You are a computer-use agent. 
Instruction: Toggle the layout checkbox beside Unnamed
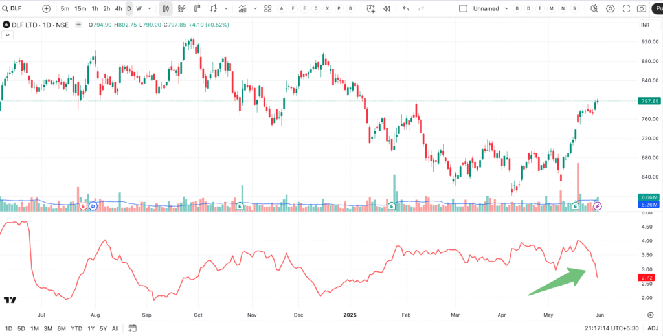463,8
